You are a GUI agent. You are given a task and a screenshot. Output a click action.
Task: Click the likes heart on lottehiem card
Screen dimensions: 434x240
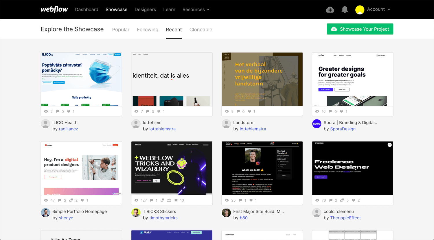tap(159, 111)
